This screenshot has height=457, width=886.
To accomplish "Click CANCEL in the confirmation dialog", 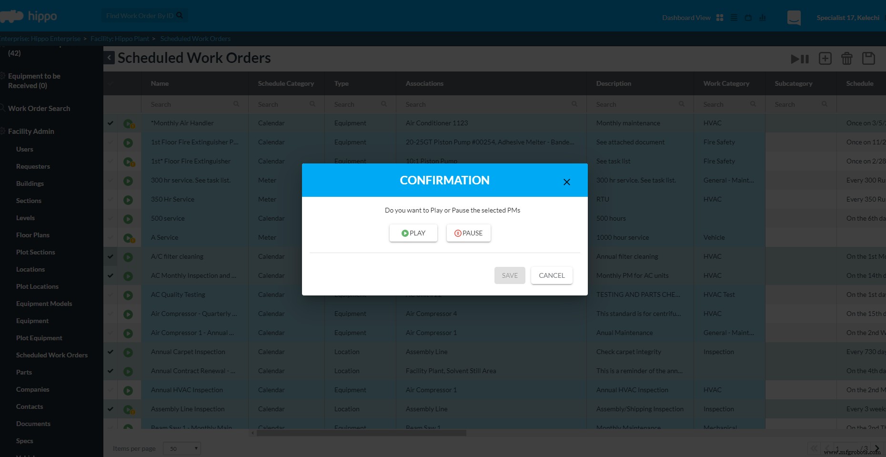I will point(551,275).
